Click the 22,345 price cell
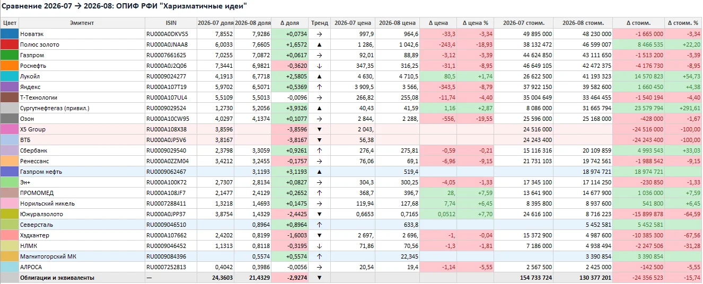703x284 pixels. 397,256
